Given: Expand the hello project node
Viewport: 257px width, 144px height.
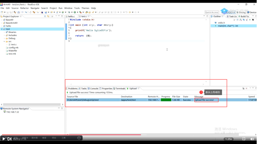Looking at the screenshot, I should click(2, 26).
